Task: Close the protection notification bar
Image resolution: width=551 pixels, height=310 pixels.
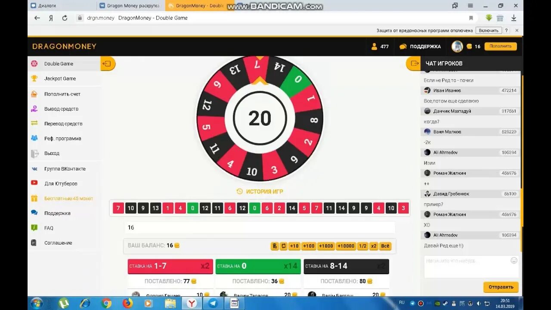Action: click(x=517, y=31)
